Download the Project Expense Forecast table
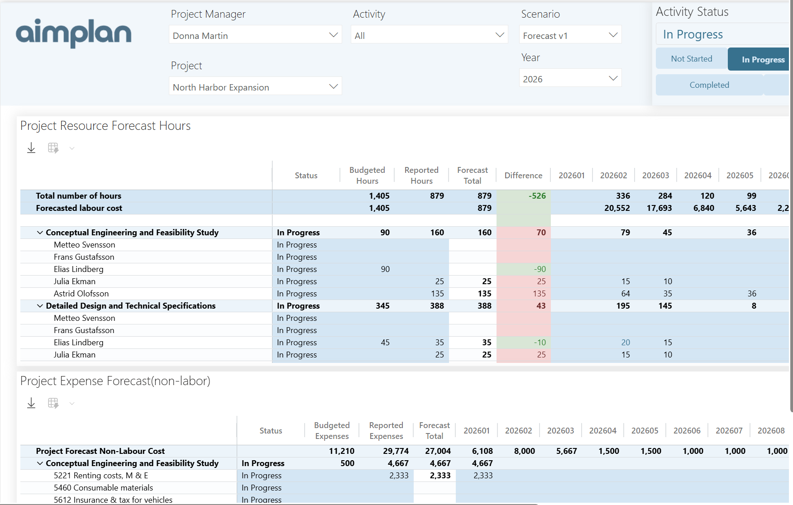The height and width of the screenshot is (505, 793). pos(31,403)
